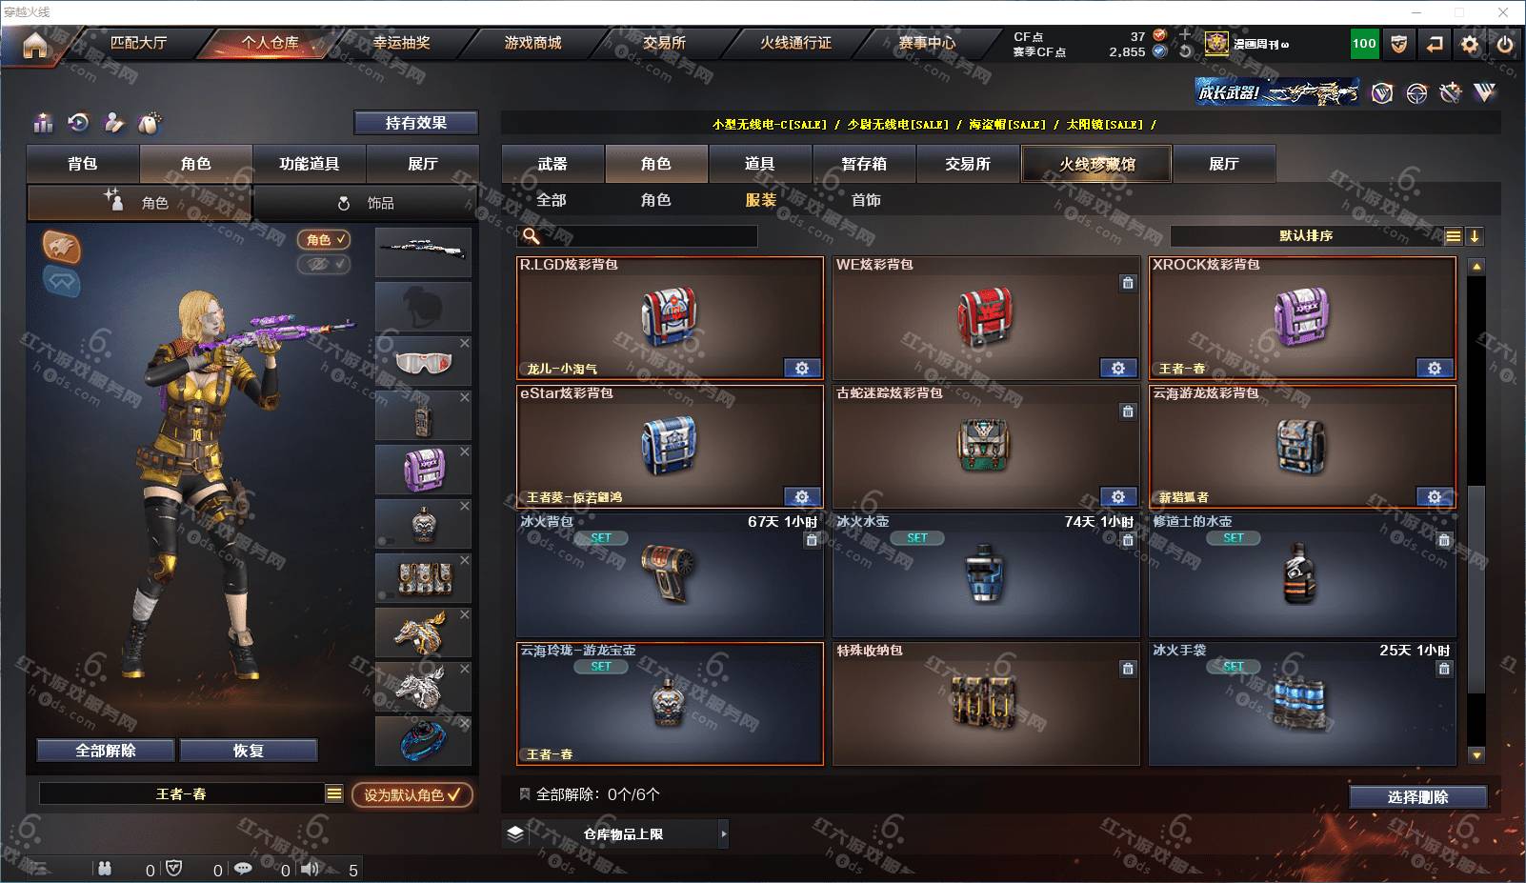
Task: Open the settings gear icon in top bar
Action: [1470, 44]
